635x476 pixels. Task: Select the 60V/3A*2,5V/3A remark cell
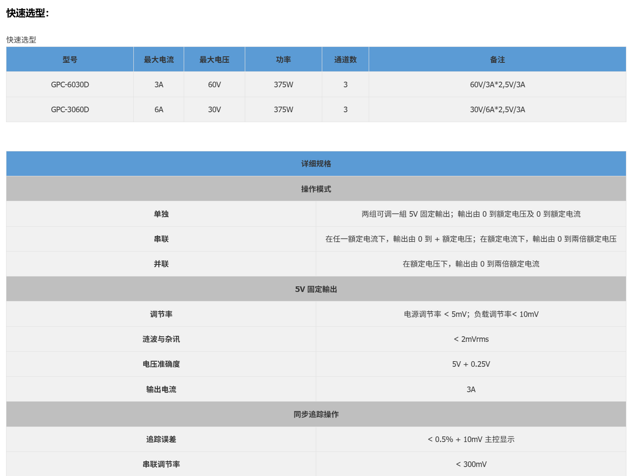click(x=497, y=85)
